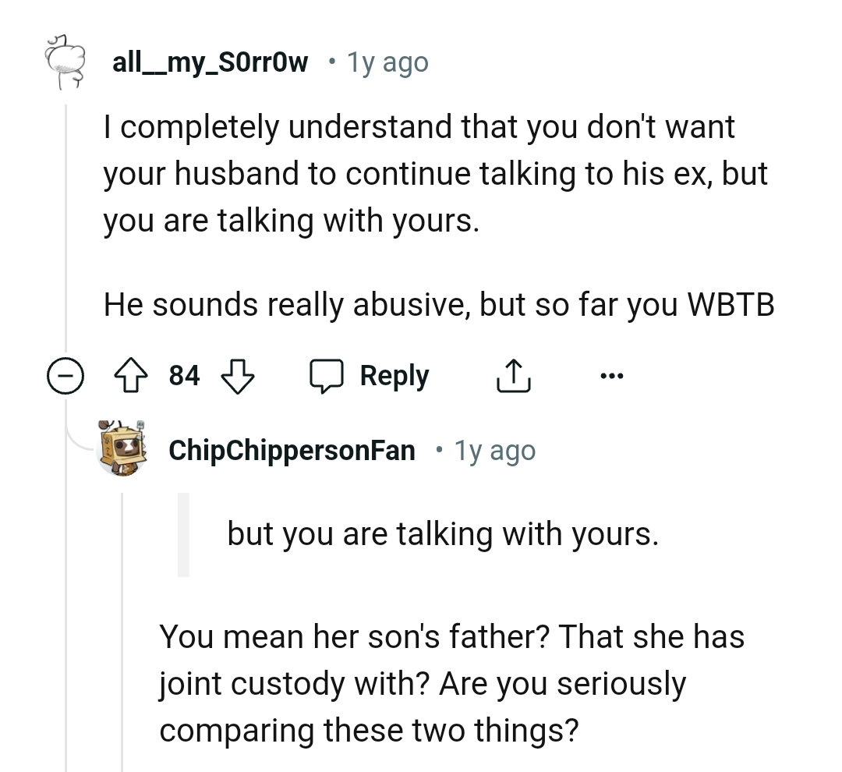The image size is (842, 772).
Task: Open the Reply box for the top comment
Action: (x=394, y=375)
